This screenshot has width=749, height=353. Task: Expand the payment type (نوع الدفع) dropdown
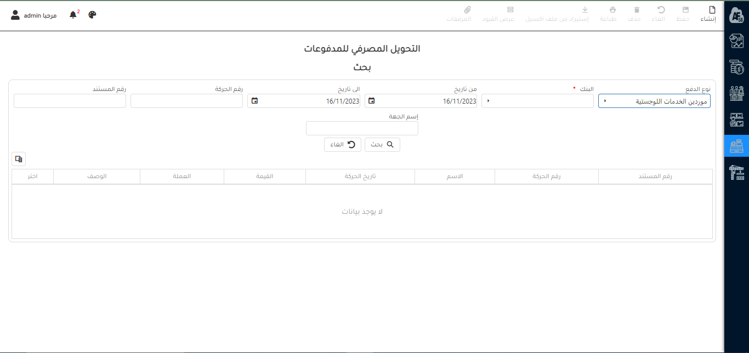[x=605, y=101]
